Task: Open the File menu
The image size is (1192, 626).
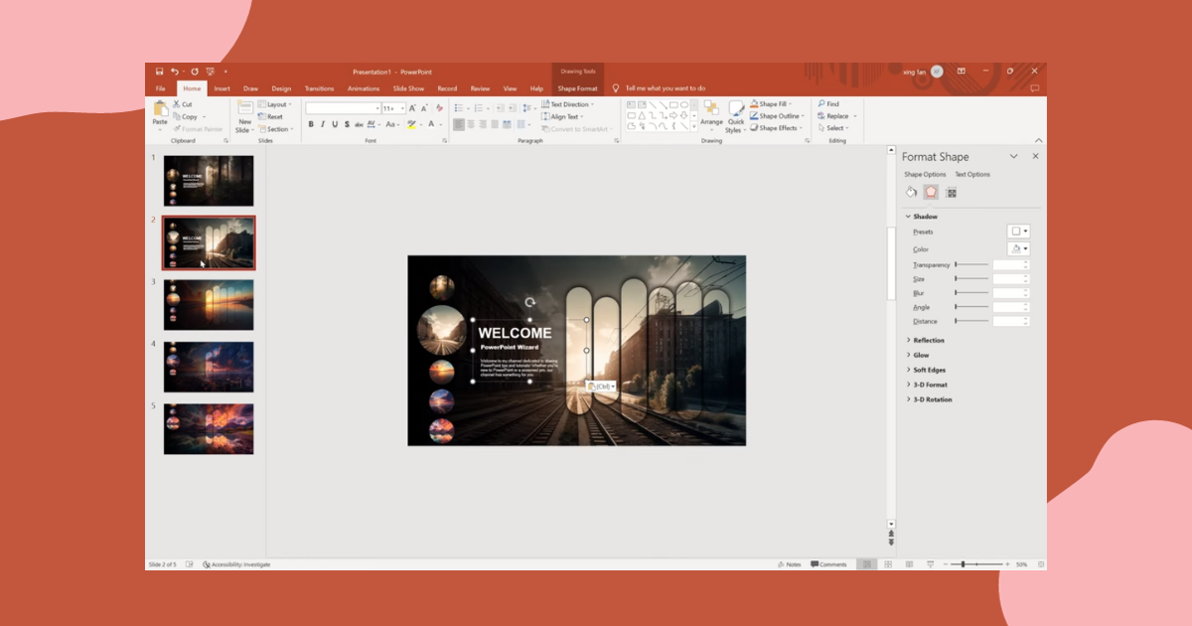Action: coord(160,88)
